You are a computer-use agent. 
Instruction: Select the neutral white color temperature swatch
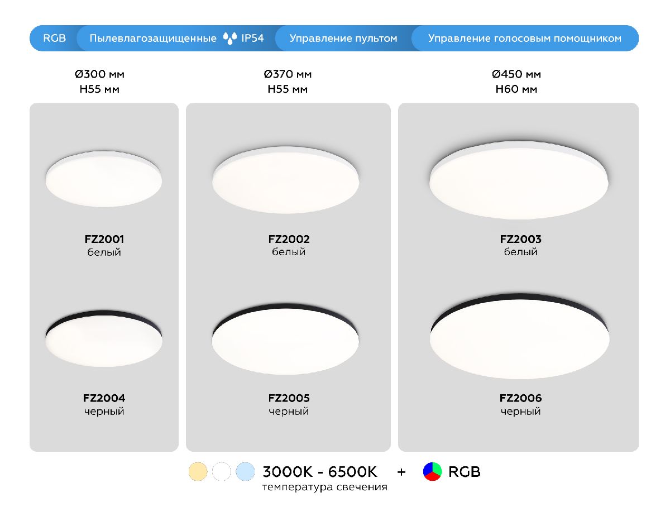click(x=222, y=472)
